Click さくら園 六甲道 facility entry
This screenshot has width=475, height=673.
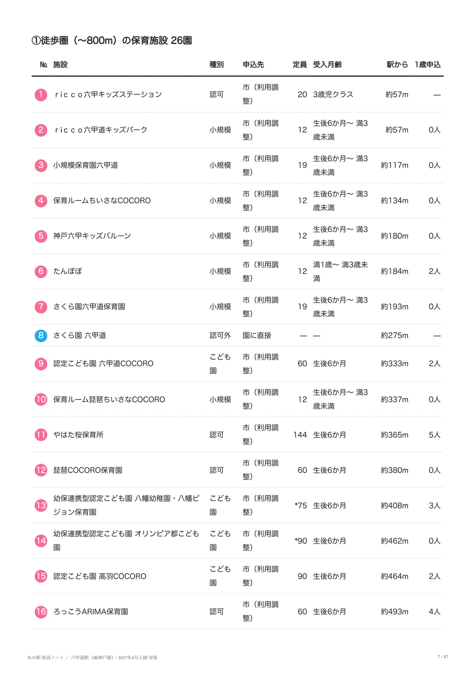pos(80,336)
